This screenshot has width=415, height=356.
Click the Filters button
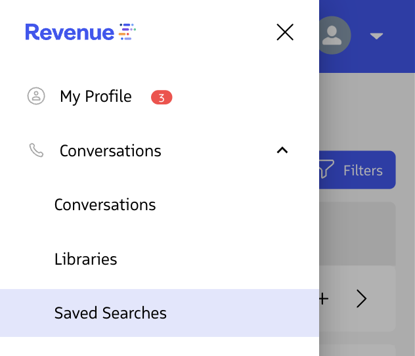[x=357, y=170]
